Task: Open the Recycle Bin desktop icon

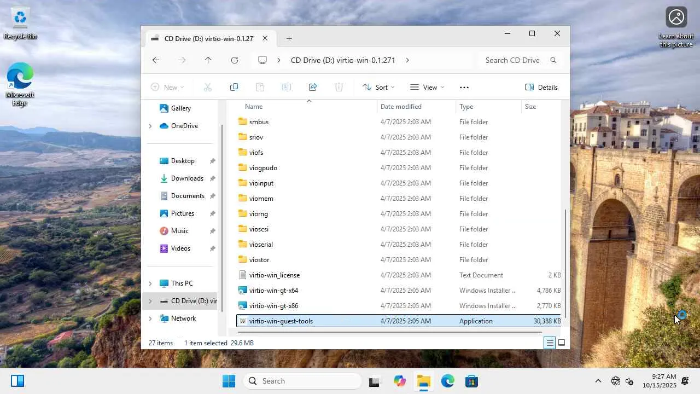Action: coord(20,24)
